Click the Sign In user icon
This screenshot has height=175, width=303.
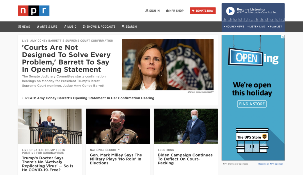pyautogui.click(x=147, y=11)
